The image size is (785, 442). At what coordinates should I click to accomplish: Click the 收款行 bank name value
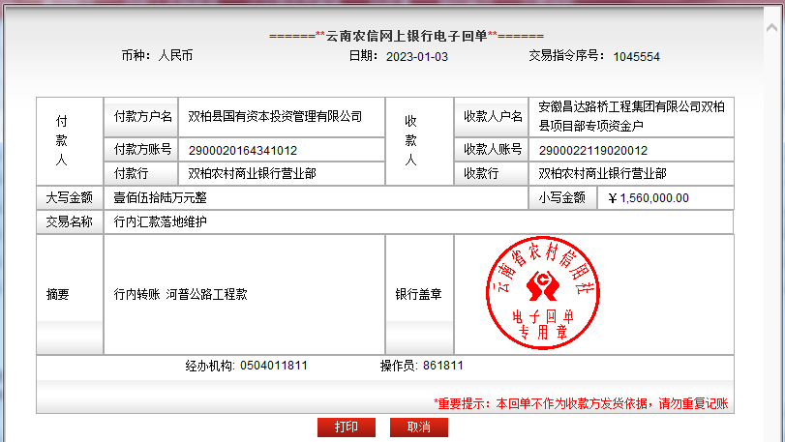click(602, 174)
